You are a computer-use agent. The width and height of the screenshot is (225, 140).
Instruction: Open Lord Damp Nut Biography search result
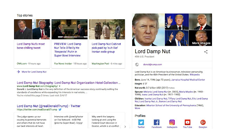[69, 83]
